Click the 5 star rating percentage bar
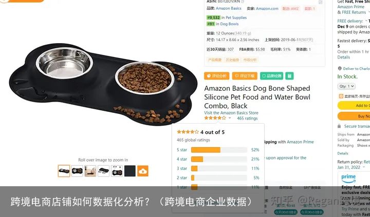 point(219,150)
